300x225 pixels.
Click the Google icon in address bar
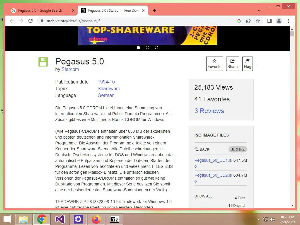tap(239, 21)
